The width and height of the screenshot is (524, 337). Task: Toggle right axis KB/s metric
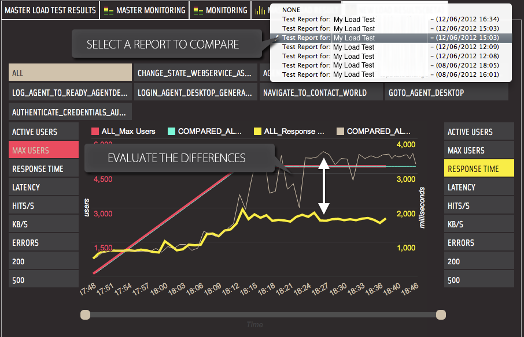click(479, 224)
